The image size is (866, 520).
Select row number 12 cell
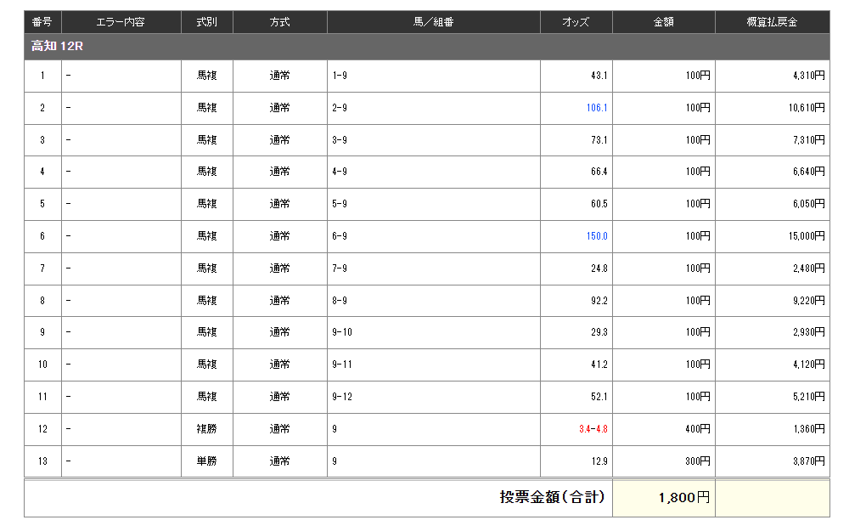point(42,429)
